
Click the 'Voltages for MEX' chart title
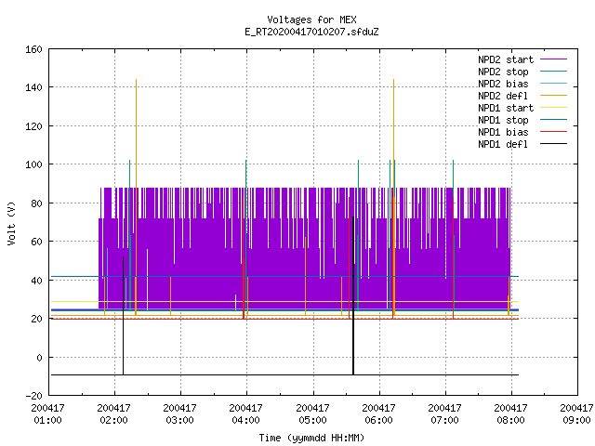(311, 20)
